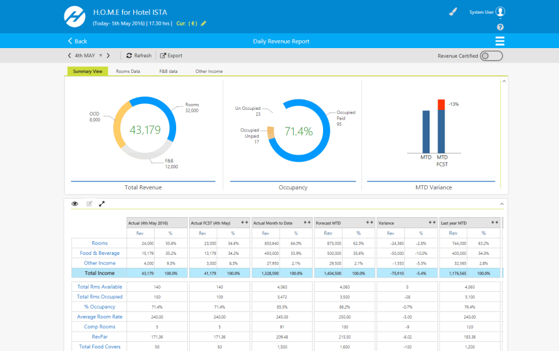Expand Actual Month to Date column arrows
Screen dimensions: 559x351
click(307, 223)
